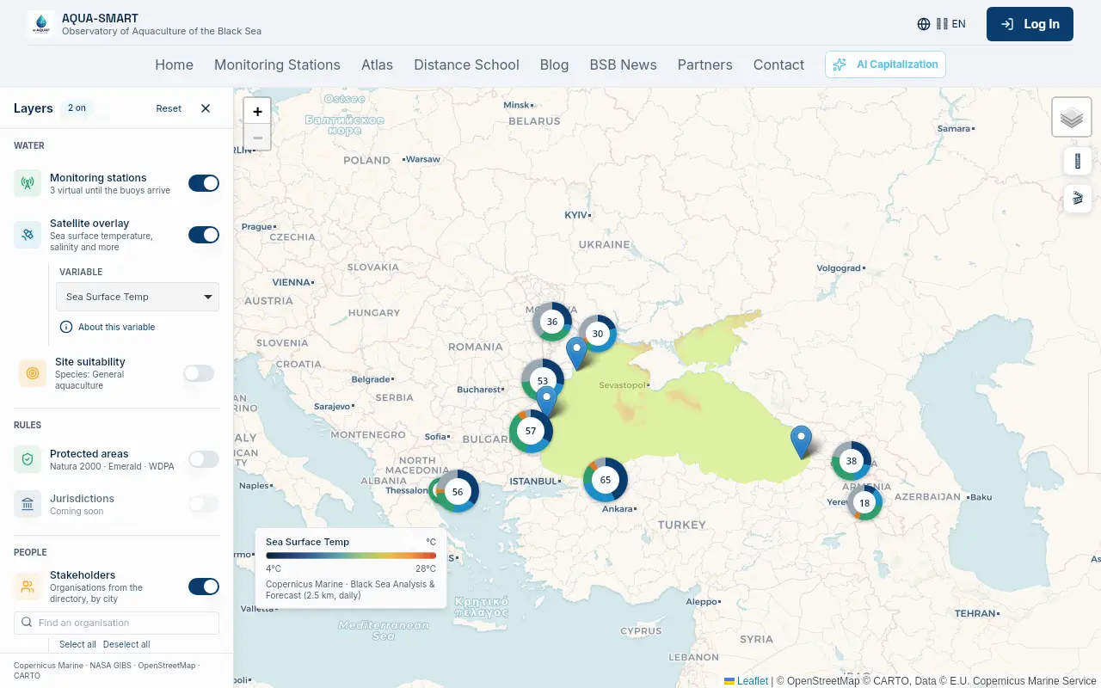Click the info icon beside About this variable
This screenshot has height=688, width=1101.
point(66,327)
